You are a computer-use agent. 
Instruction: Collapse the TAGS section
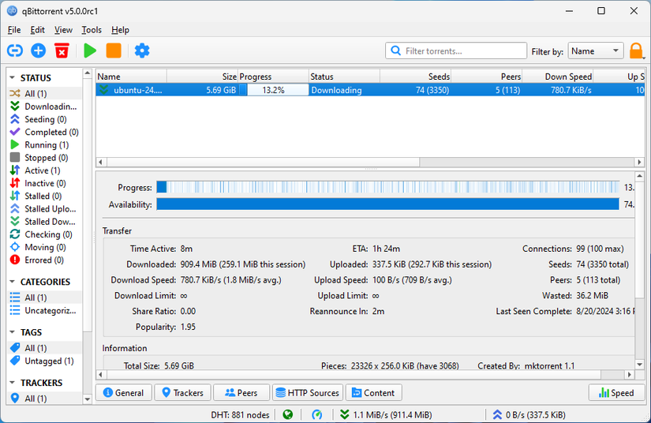click(x=13, y=332)
